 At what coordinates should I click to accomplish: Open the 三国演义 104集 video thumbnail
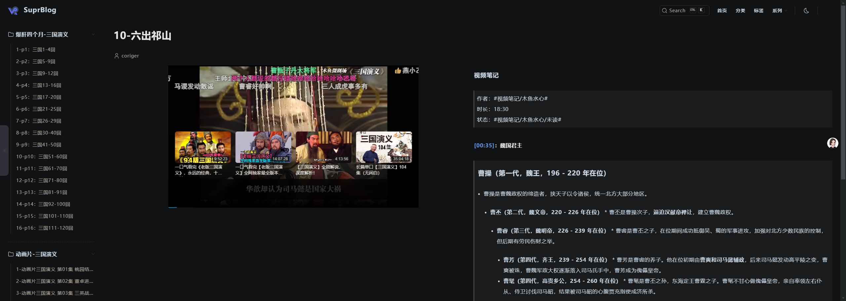[x=384, y=147]
